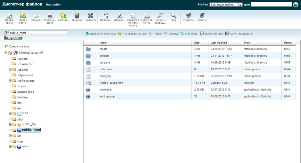
Task: Sort the list by Perms column
Action: tap(289, 43)
